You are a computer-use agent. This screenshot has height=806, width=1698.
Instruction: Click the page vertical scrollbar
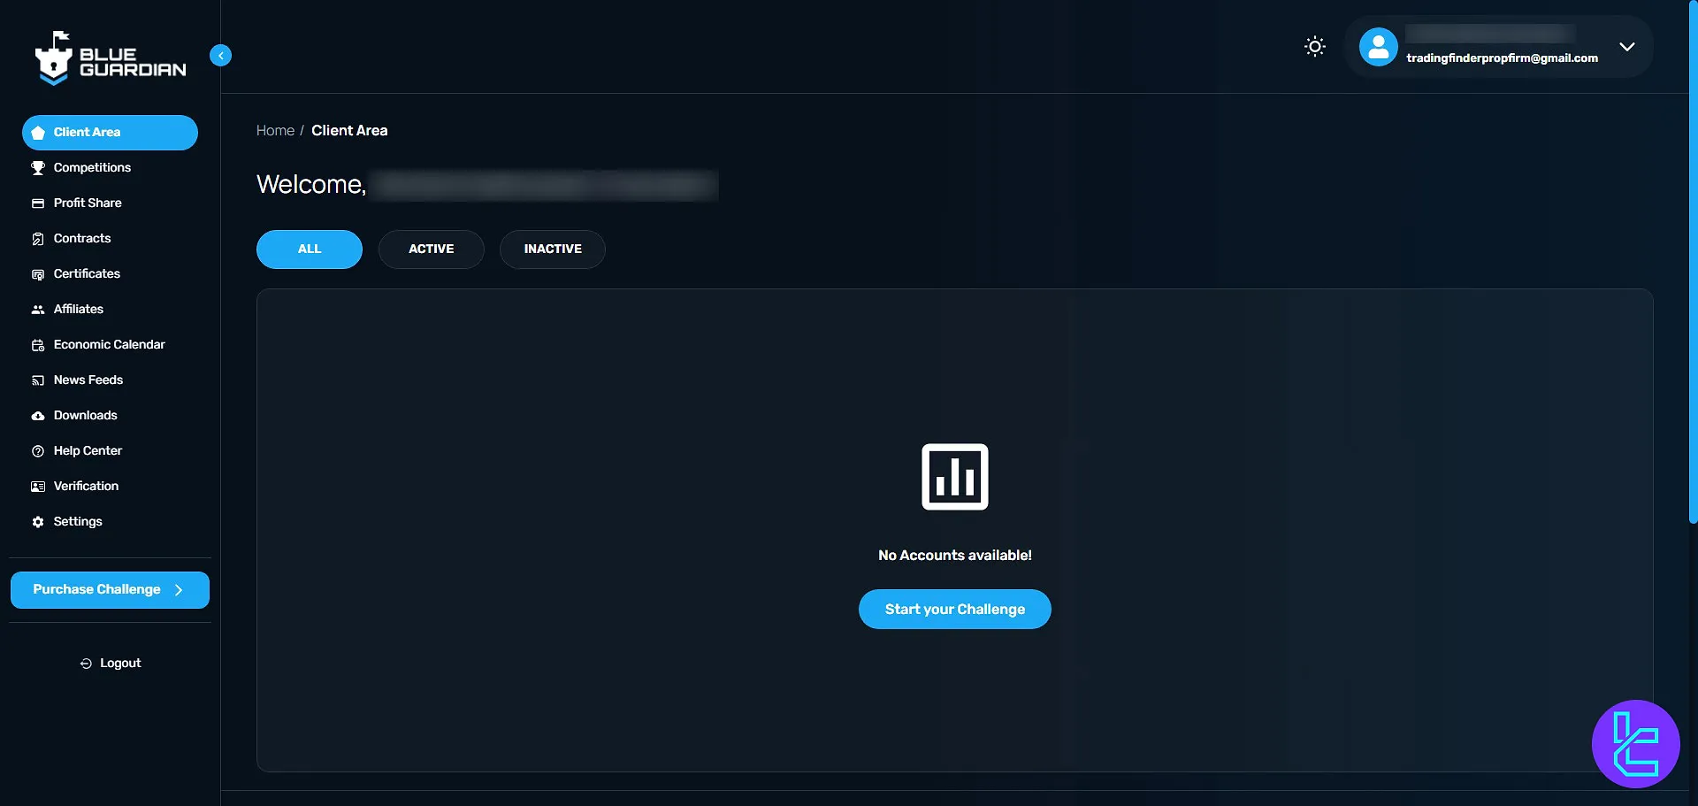pos(1693,265)
